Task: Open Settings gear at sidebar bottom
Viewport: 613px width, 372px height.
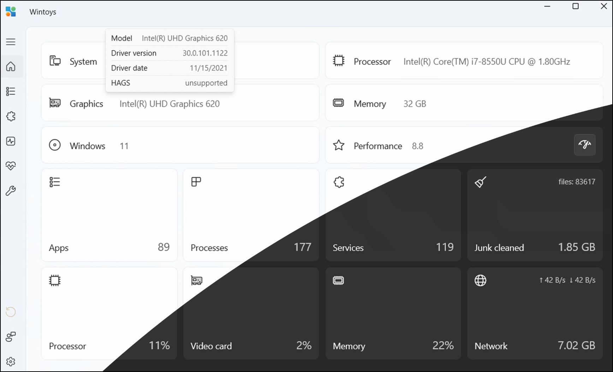Action: (11, 362)
